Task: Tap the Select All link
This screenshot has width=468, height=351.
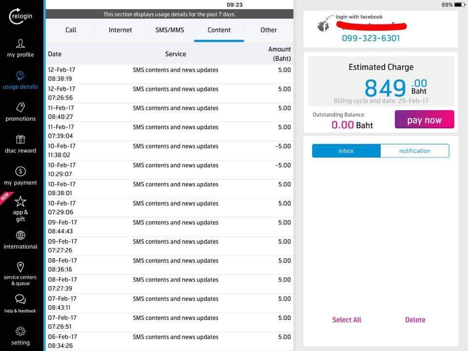Action: click(x=347, y=320)
